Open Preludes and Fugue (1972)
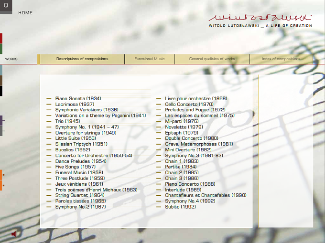Screen dimensions: 325x243 pos(195,110)
